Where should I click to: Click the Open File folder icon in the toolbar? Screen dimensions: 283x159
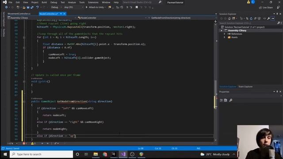click(24, 7)
